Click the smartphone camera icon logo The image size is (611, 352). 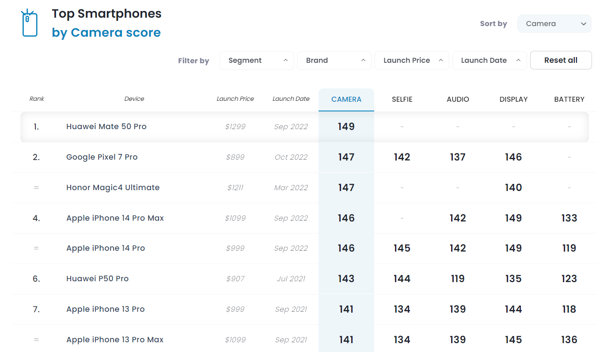pos(29,23)
